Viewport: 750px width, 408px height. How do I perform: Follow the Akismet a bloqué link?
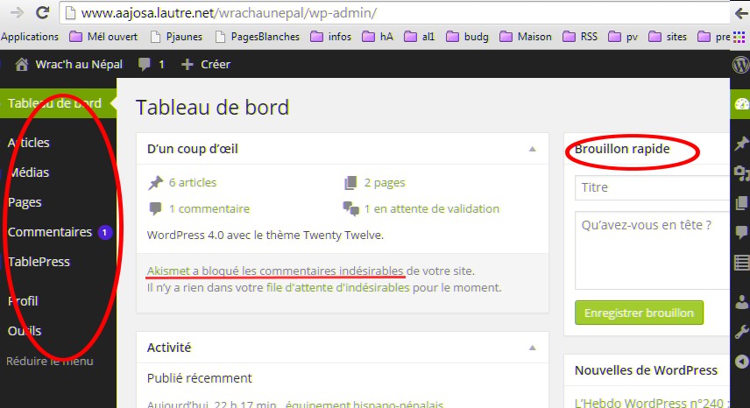click(275, 271)
